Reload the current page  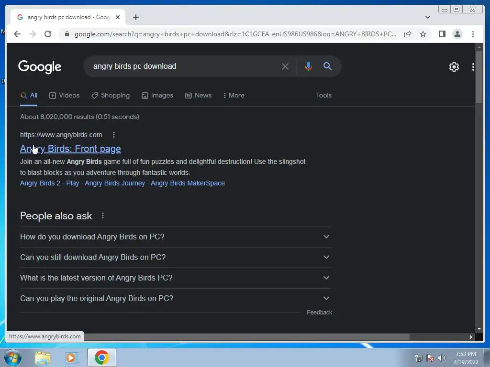point(48,34)
